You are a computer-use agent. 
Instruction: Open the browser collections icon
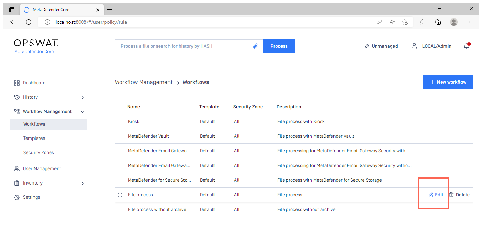tap(438, 22)
